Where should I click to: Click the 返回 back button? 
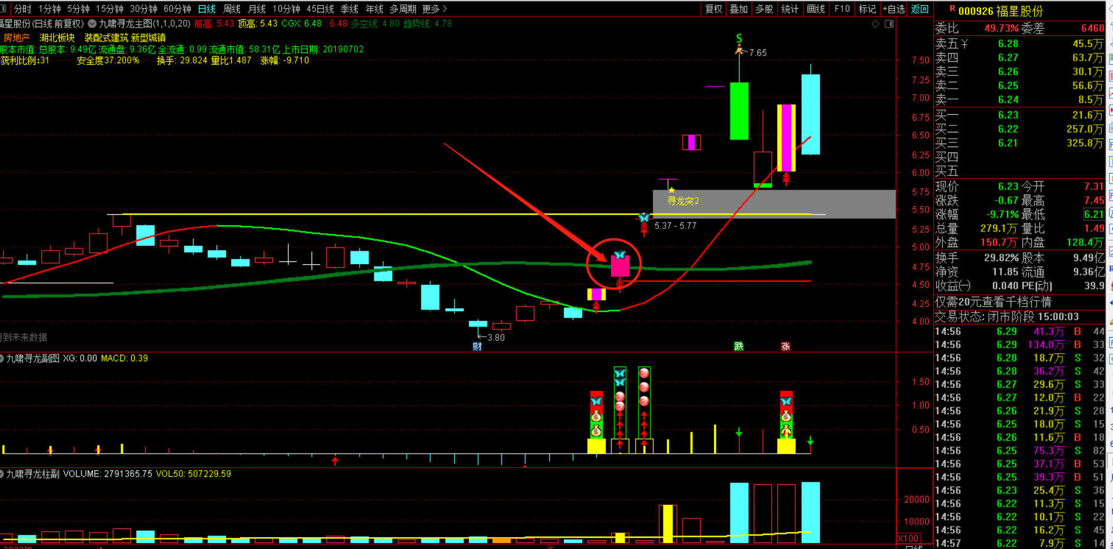(920, 9)
